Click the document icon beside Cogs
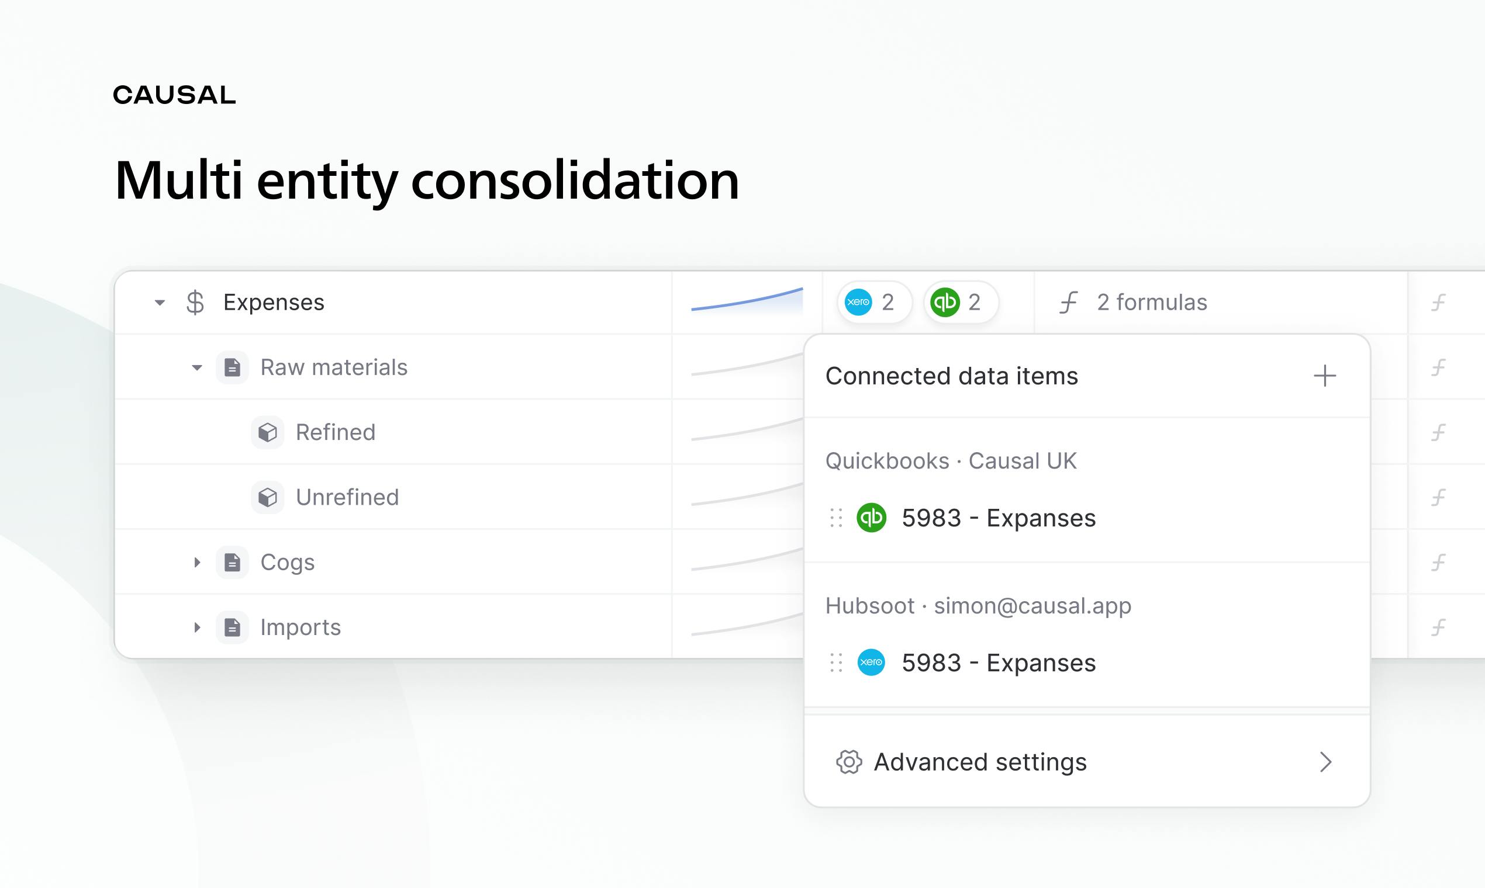 232,562
